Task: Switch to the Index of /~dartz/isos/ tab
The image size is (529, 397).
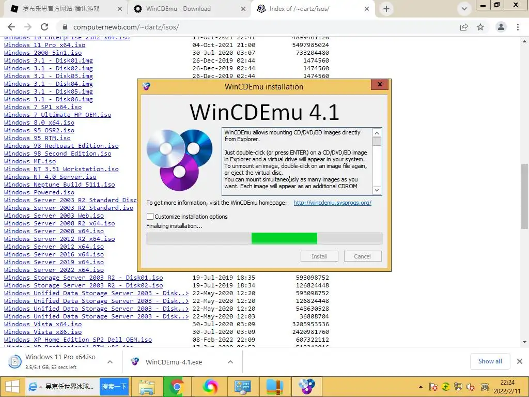Action: click(313, 9)
